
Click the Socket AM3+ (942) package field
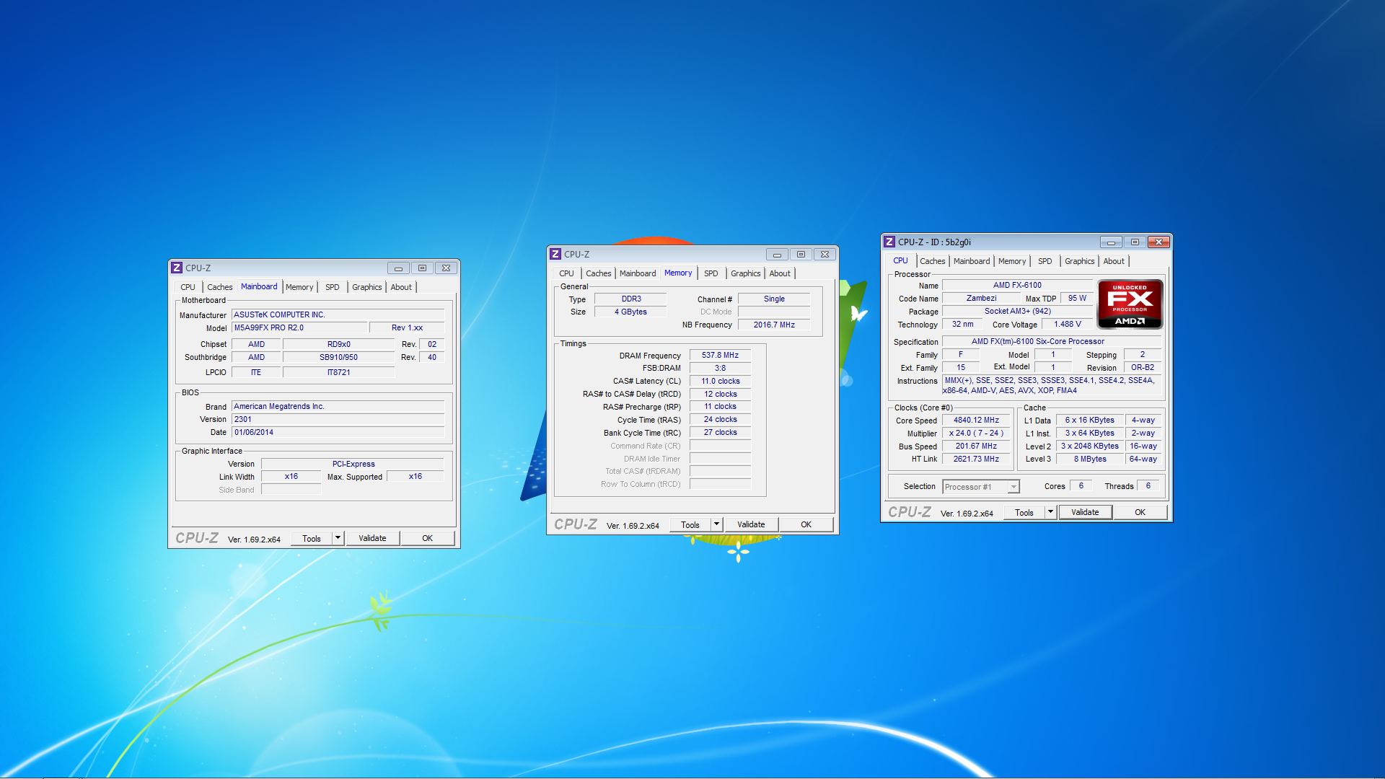pyautogui.click(x=1017, y=311)
